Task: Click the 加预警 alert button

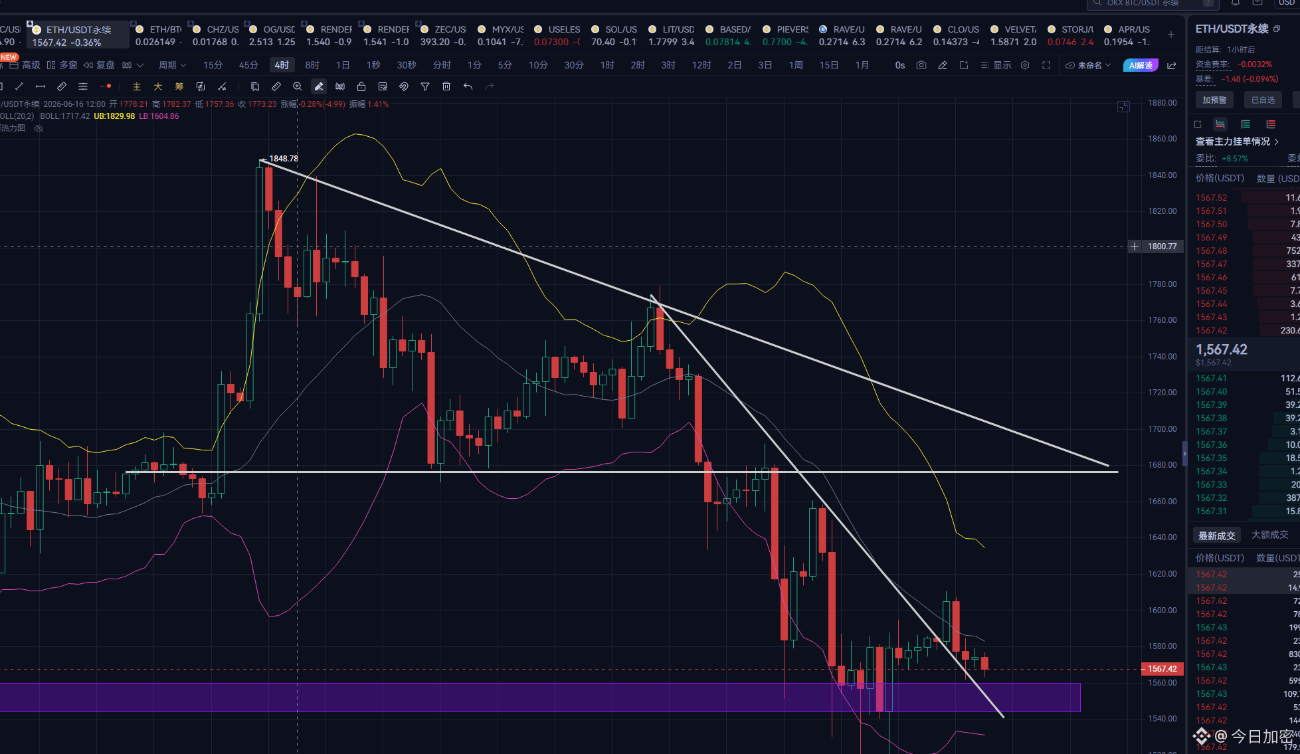Action: tap(1214, 100)
